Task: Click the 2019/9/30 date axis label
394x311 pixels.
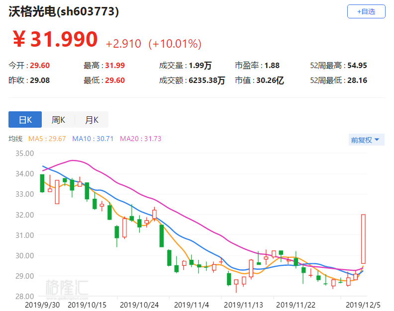Action: [x=42, y=305]
